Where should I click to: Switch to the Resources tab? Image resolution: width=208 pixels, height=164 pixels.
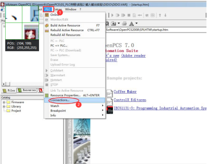click(27, 90)
